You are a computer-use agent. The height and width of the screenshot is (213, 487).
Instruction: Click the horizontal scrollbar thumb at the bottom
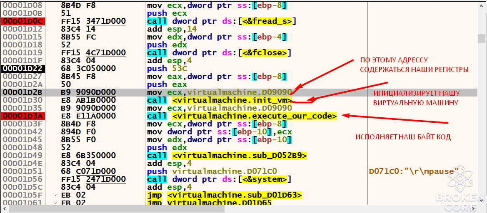[x=117, y=209]
